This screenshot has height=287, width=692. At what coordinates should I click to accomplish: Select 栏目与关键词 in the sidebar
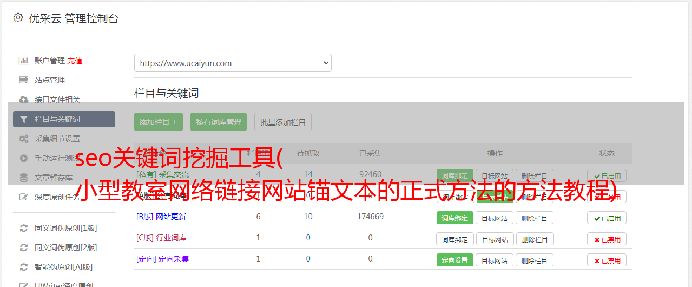click(x=64, y=119)
